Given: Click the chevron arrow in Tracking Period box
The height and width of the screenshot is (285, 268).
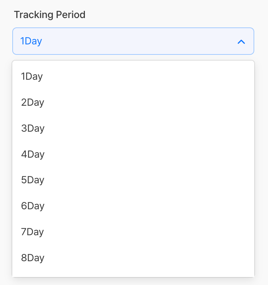Looking at the screenshot, I should tap(241, 42).
